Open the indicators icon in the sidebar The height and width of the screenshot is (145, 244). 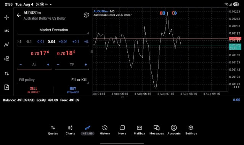(x=7, y=45)
